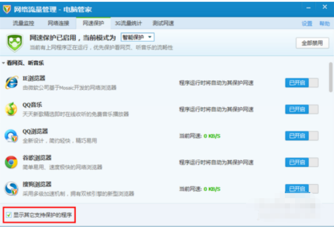The width and height of the screenshot is (334, 227).
Task: Click 程序运行时将自动为其保护网速 text for 谷歌浏览器
Action: 216,162
